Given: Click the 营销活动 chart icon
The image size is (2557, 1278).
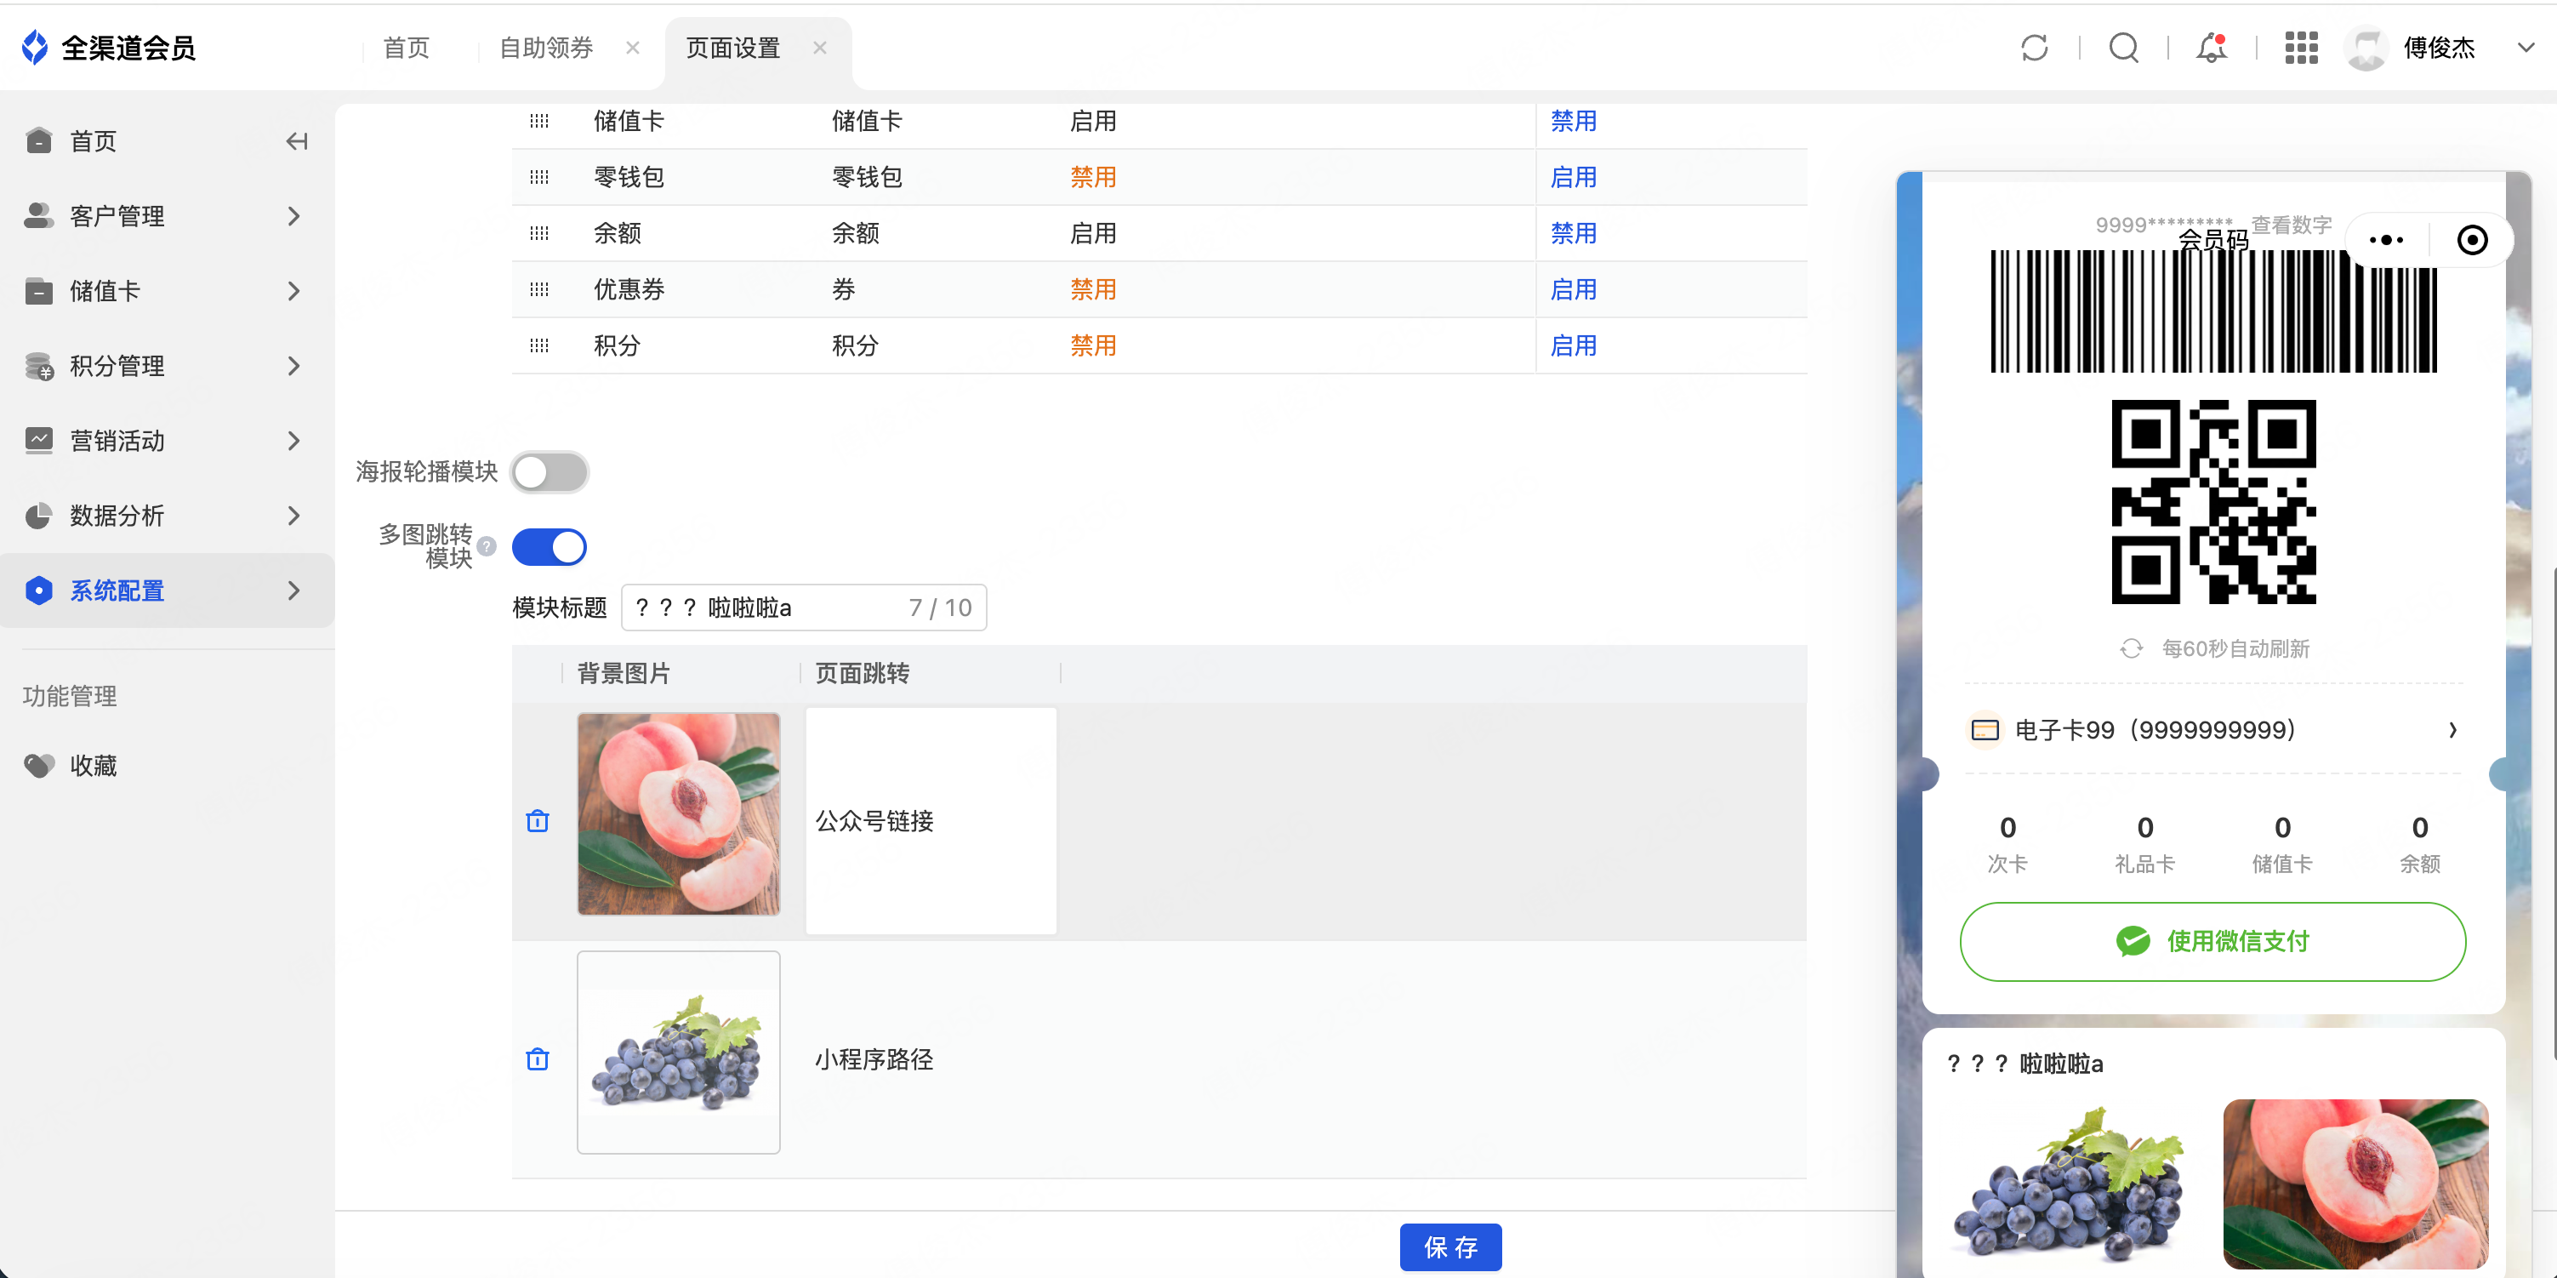Looking at the screenshot, I should tap(39, 440).
